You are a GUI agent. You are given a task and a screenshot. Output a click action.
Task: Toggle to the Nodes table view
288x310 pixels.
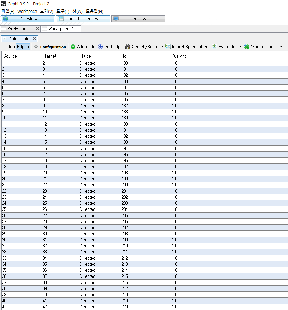[8, 47]
